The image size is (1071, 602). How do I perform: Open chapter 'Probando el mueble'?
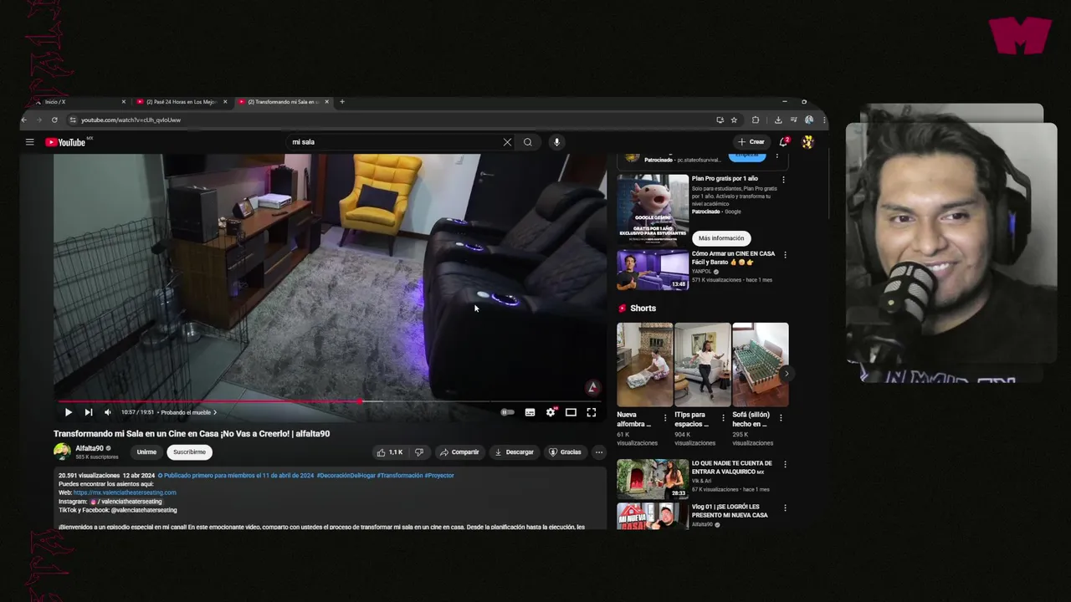pyautogui.click(x=188, y=412)
